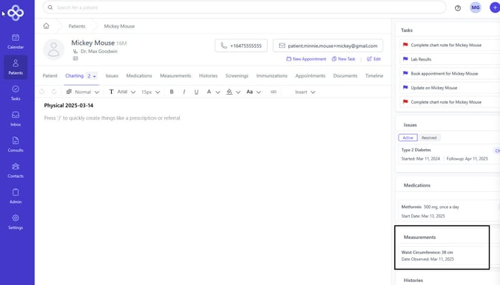Click the redo icon in editor toolbar

coord(54,92)
